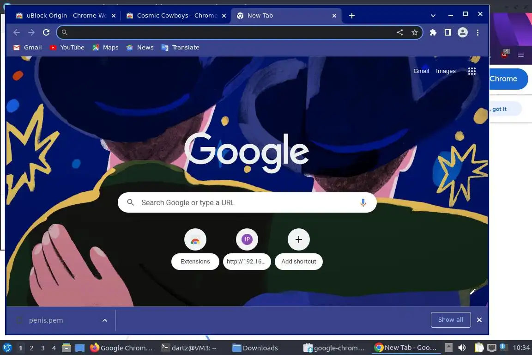Close the Cosmic Cowboys tab

pyautogui.click(x=224, y=16)
